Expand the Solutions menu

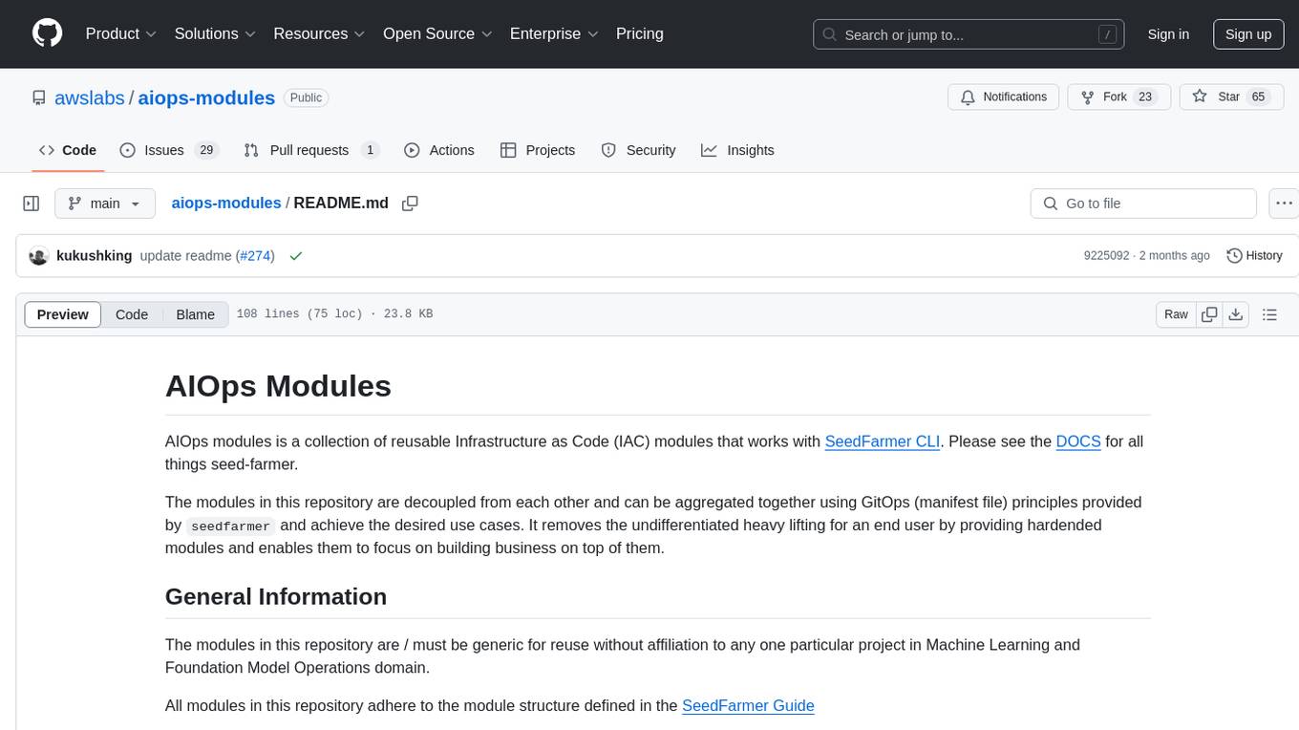point(215,33)
